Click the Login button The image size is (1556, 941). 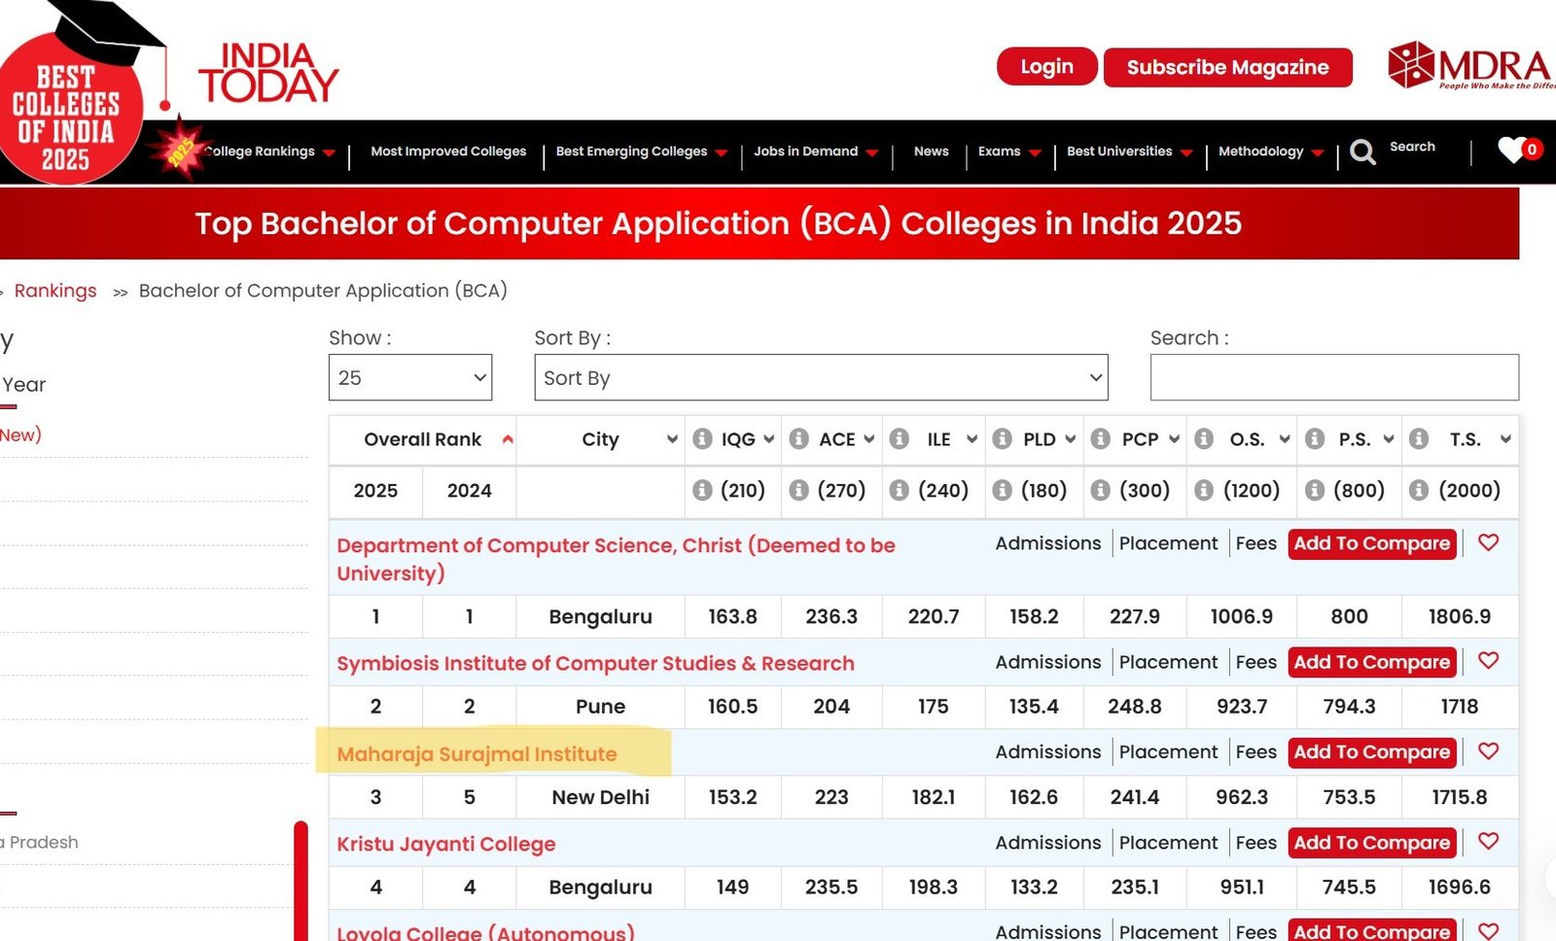(1047, 67)
